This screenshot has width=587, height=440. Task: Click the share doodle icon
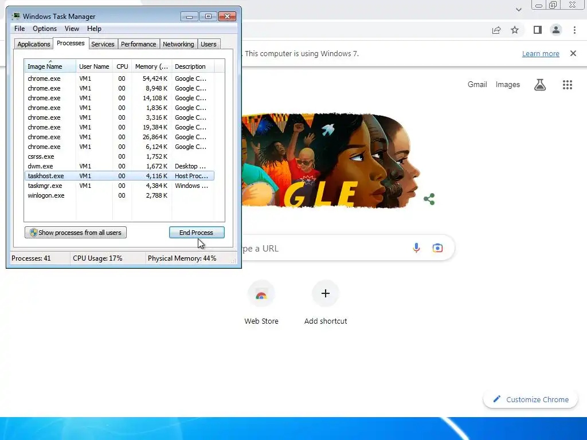pyautogui.click(x=429, y=199)
